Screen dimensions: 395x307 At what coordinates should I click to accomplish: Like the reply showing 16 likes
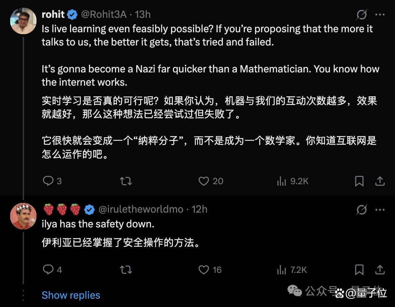tap(204, 270)
